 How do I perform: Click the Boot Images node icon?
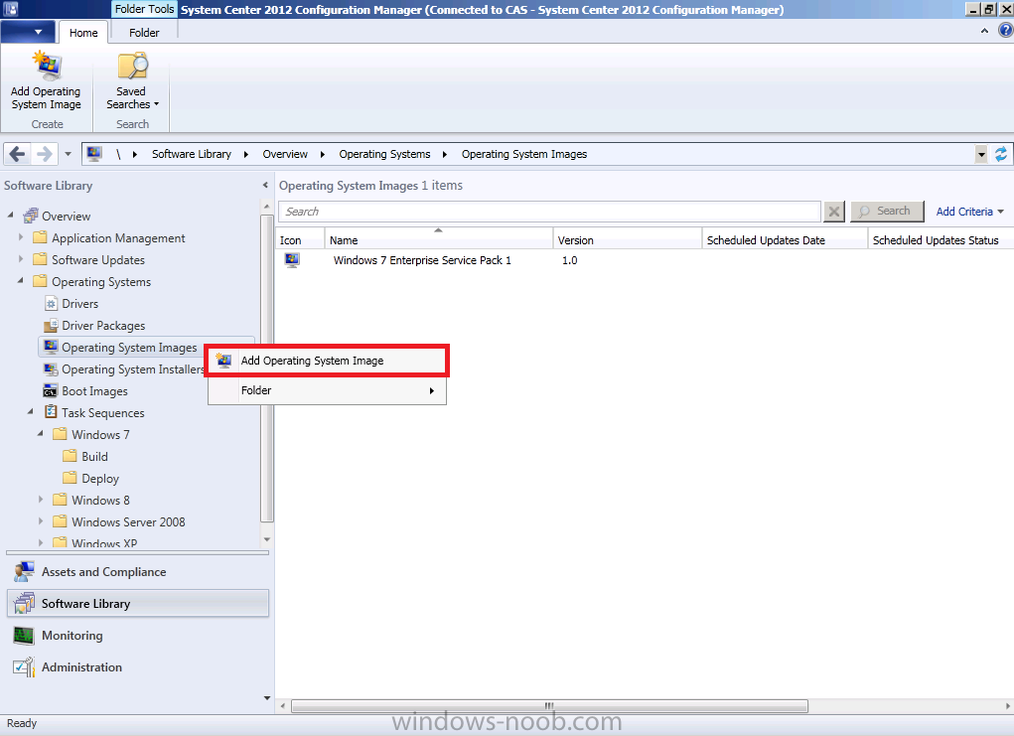[51, 391]
